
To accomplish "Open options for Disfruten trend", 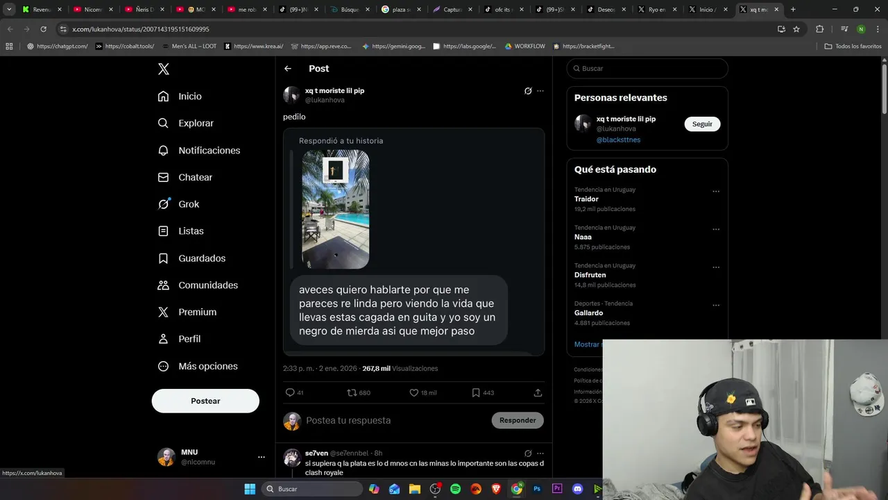I will coord(716,267).
